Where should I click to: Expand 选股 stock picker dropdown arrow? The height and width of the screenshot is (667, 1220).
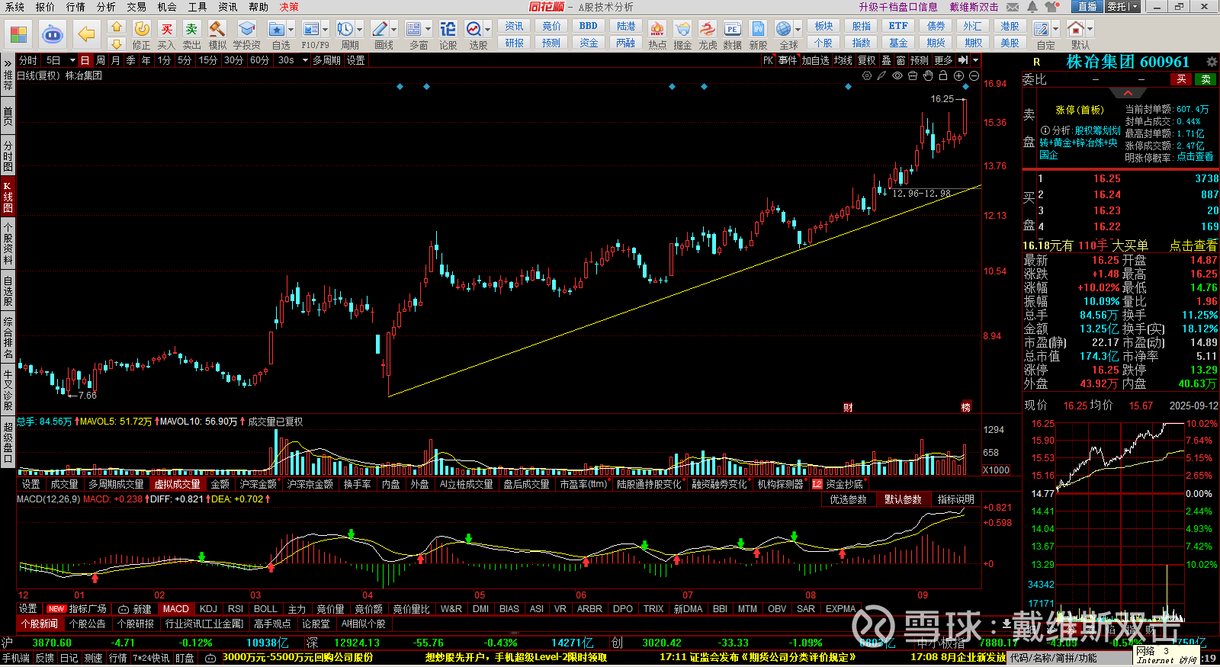pyautogui.click(x=487, y=30)
